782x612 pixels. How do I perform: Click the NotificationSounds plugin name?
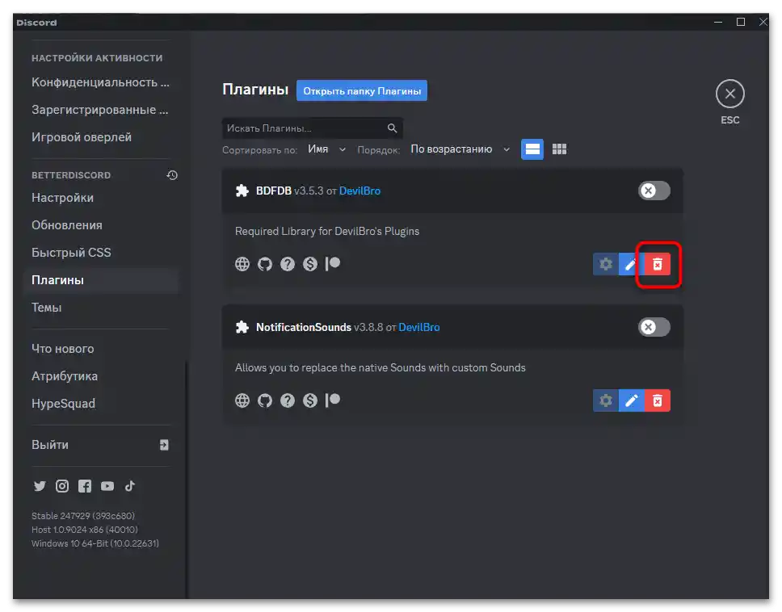(303, 328)
